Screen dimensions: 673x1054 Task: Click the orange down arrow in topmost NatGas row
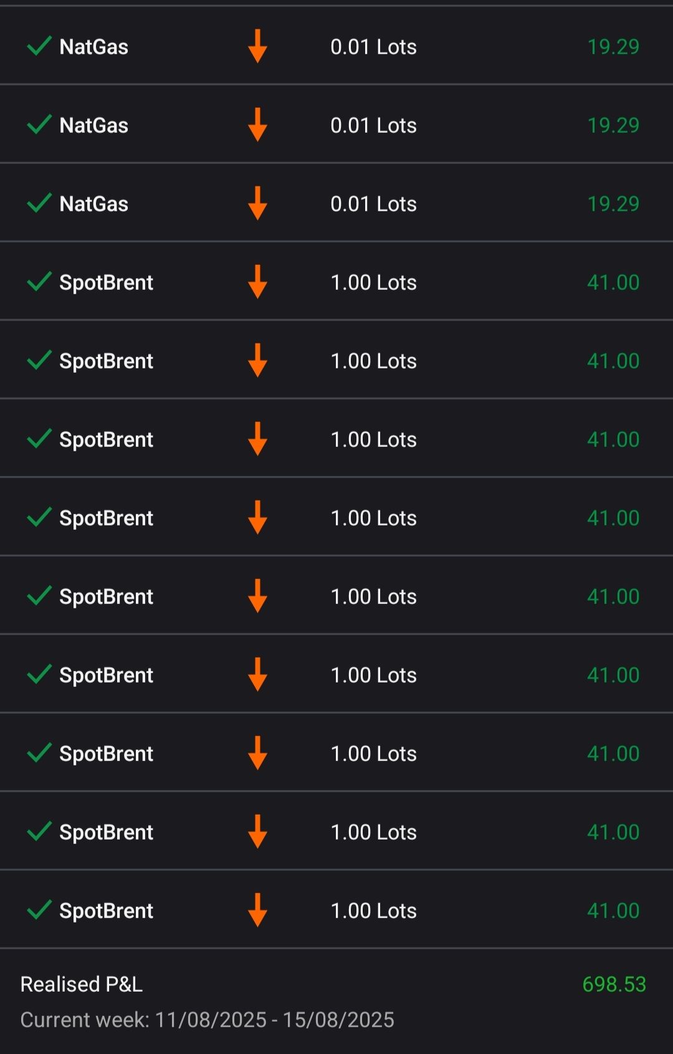tap(257, 46)
